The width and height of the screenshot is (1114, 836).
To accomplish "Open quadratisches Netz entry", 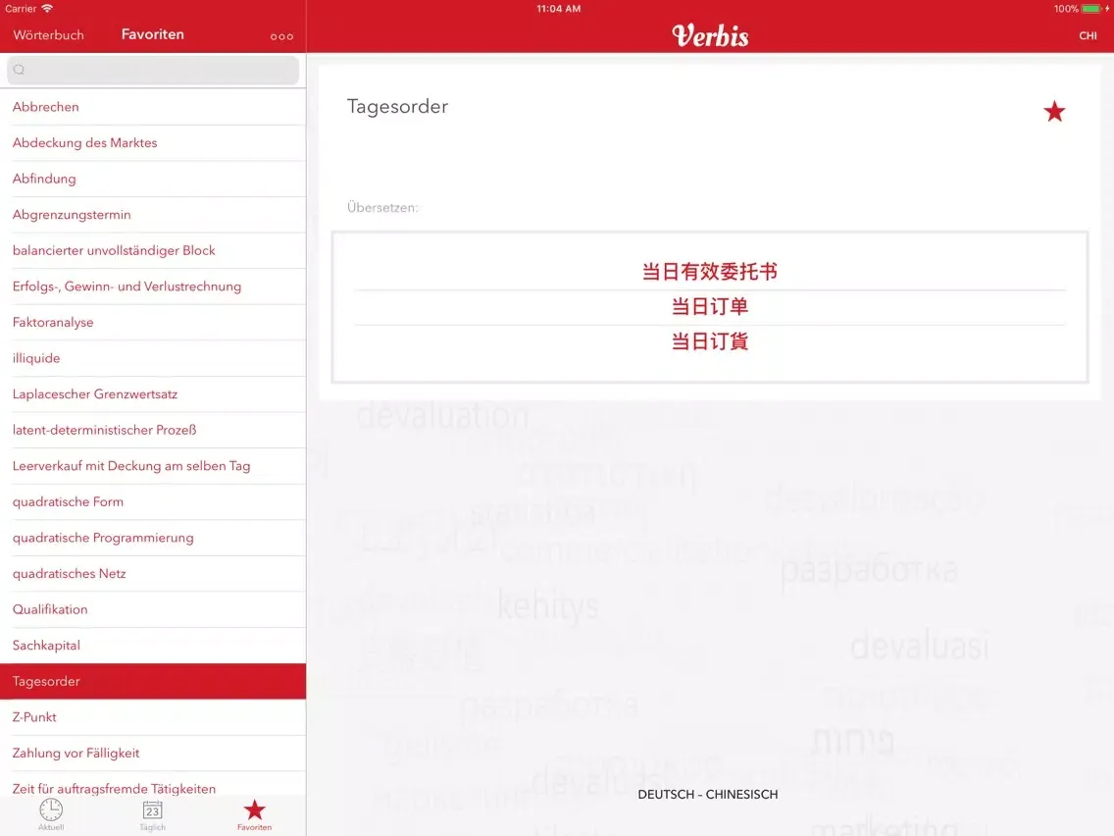I will coord(153,574).
